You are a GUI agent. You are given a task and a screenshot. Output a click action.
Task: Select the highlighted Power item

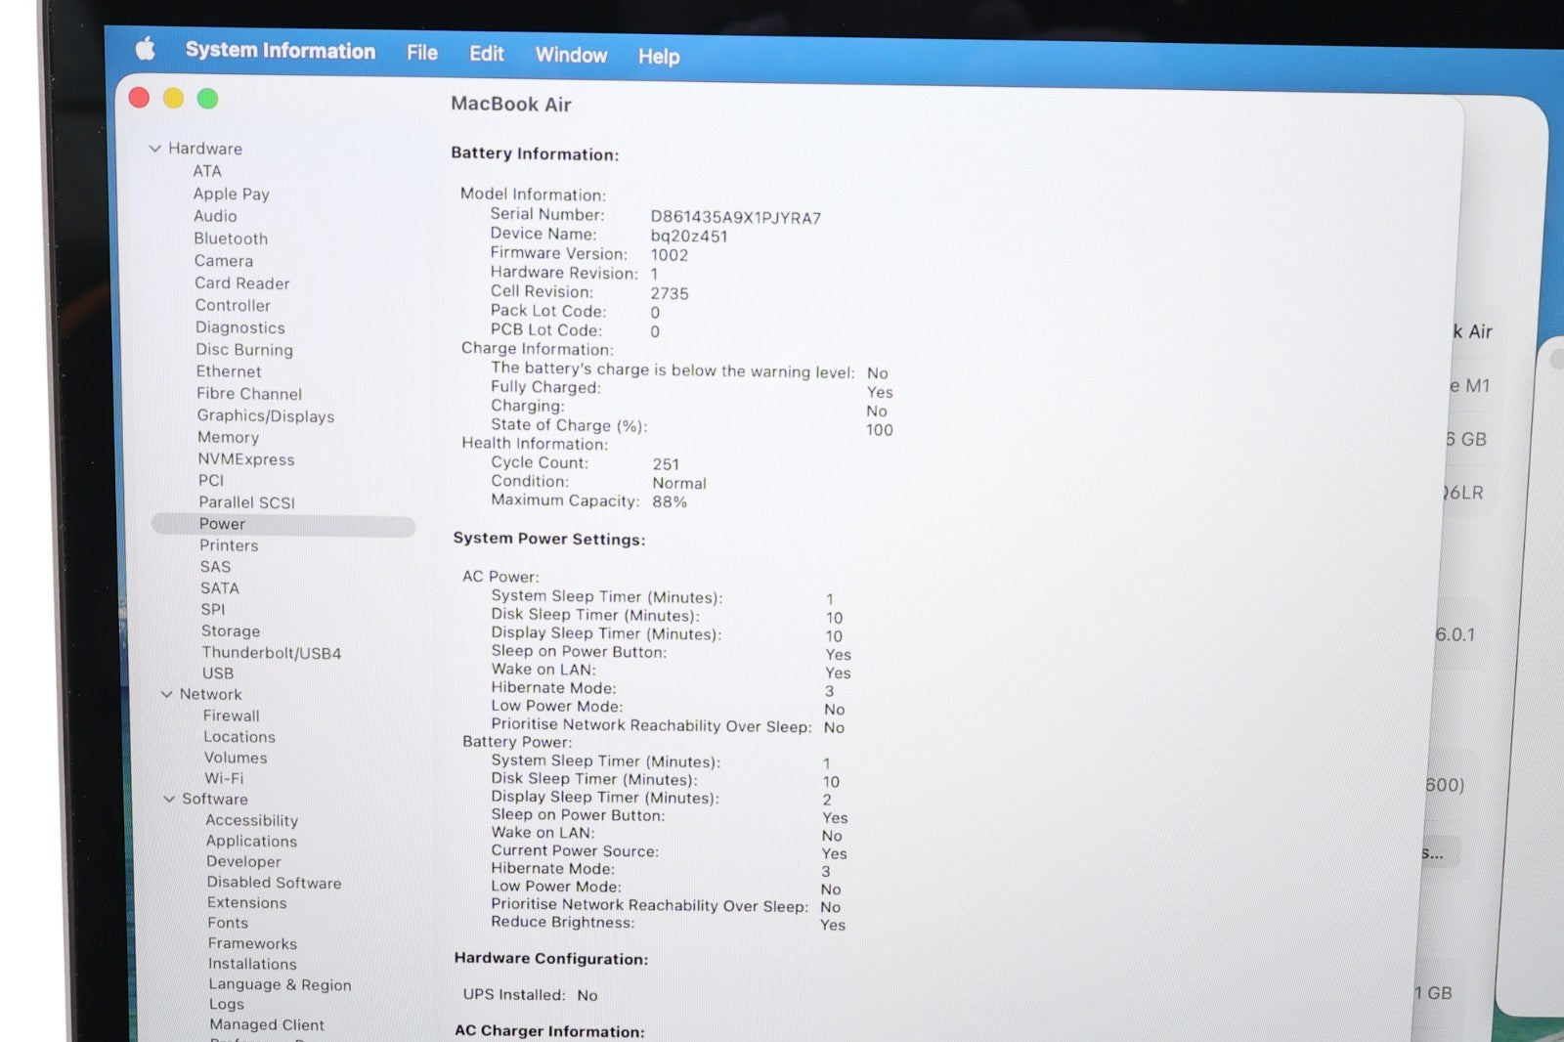point(223,524)
